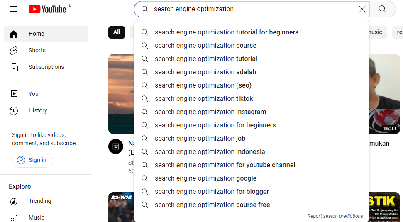Click magnifier icon beside instagram suggestion
Viewport: 403px width, 222px height.
pyautogui.click(x=145, y=112)
